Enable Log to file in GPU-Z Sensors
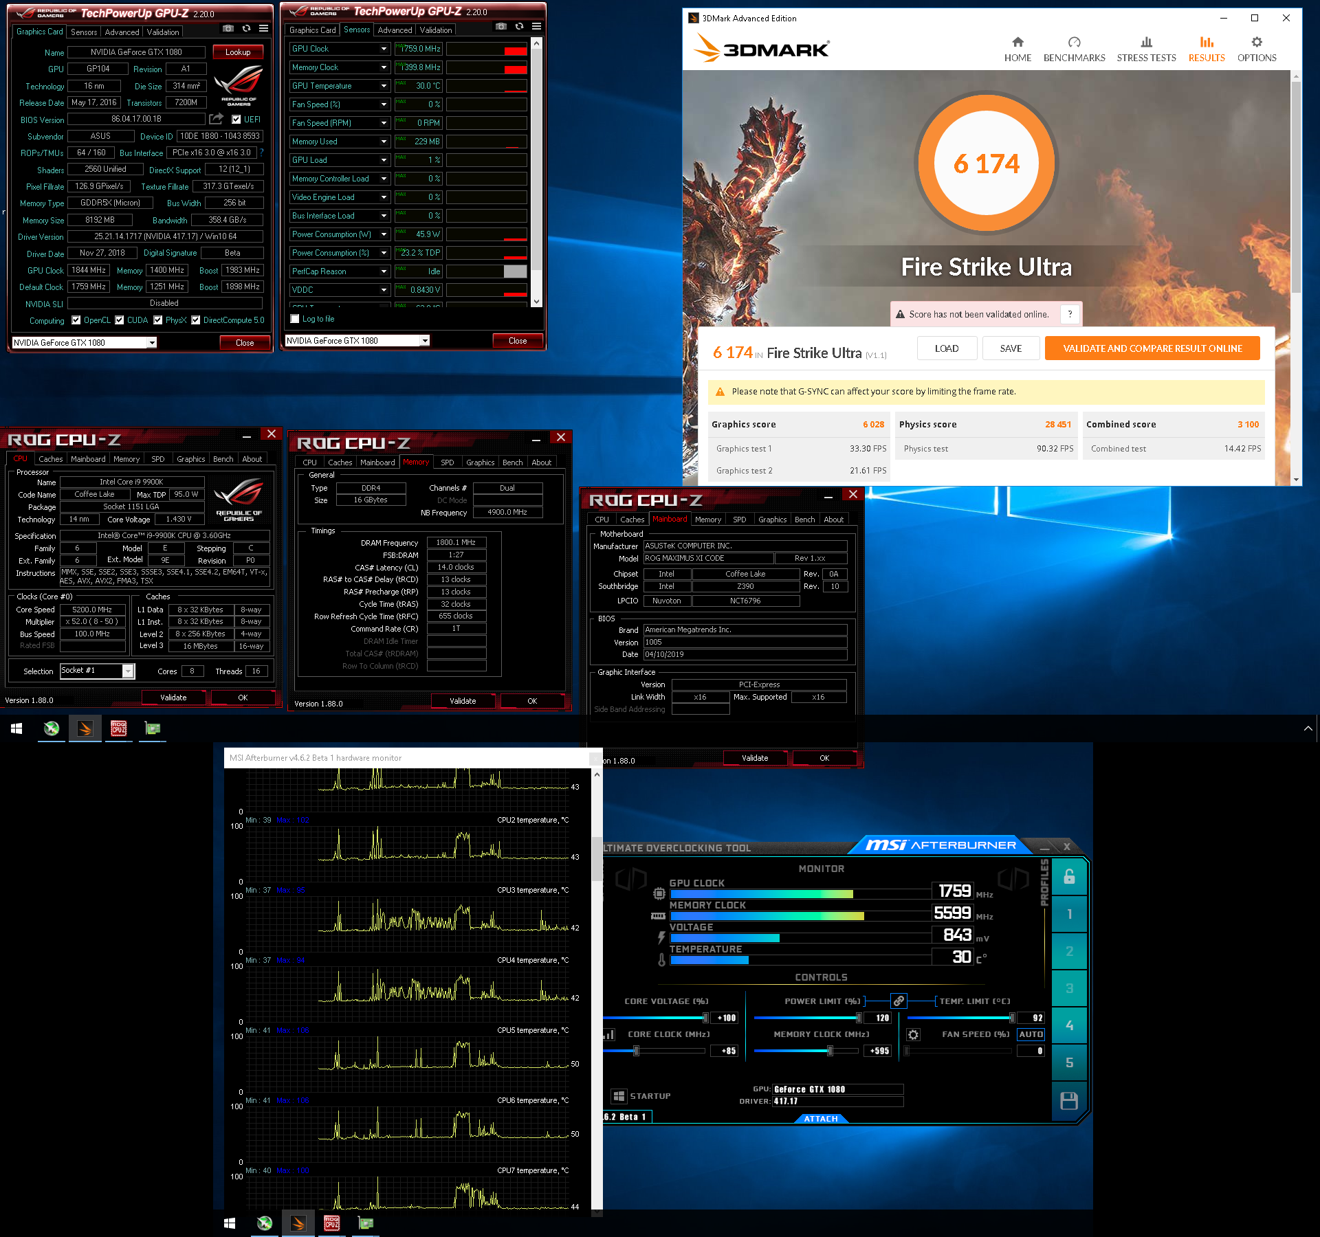The height and width of the screenshot is (1237, 1320). pos(295,319)
